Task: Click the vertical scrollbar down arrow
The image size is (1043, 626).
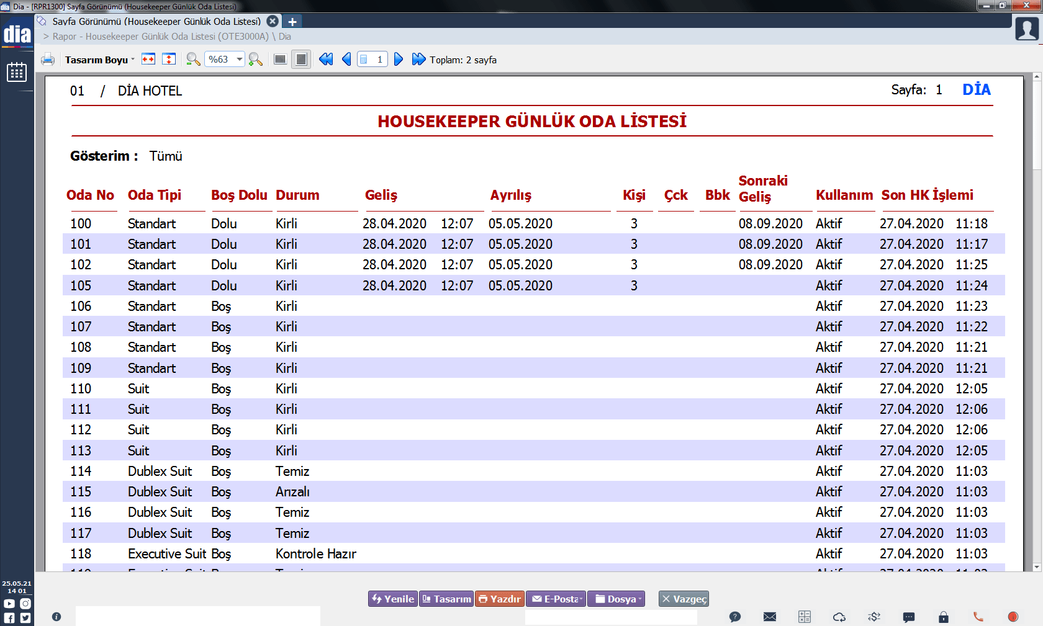Action: 1037,567
